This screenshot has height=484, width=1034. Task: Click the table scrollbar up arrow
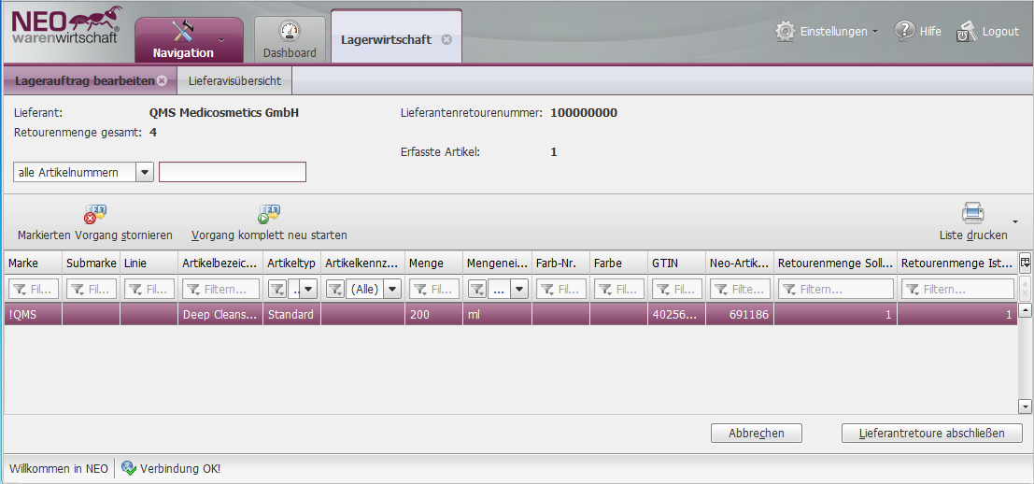tap(1025, 310)
